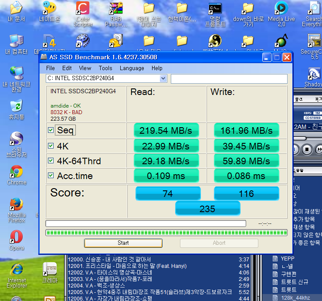Open the Language menu

132,68
